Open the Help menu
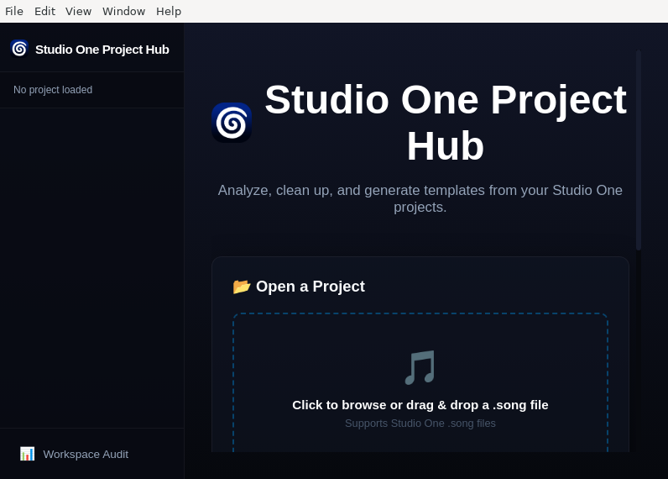This screenshot has height=479, width=668. tap(169, 11)
